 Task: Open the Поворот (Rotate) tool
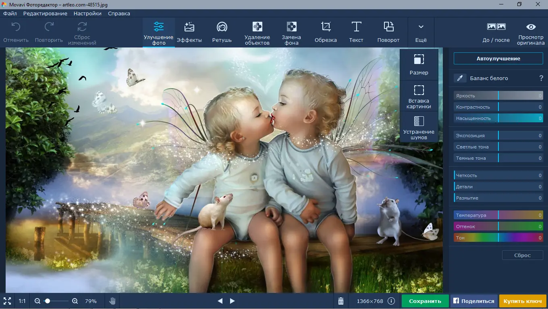[388, 32]
